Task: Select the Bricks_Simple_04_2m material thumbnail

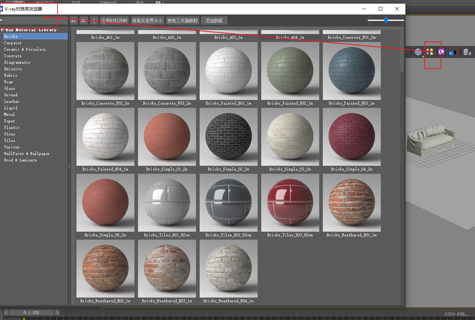Action: coord(351,137)
